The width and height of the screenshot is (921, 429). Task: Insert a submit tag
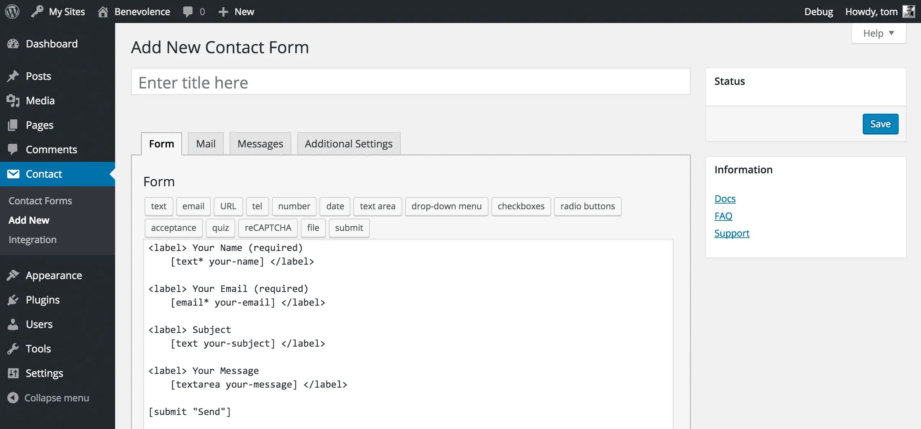[349, 228]
